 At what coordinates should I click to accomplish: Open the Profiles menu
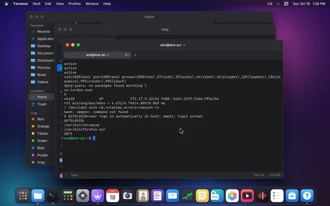click(75, 4)
